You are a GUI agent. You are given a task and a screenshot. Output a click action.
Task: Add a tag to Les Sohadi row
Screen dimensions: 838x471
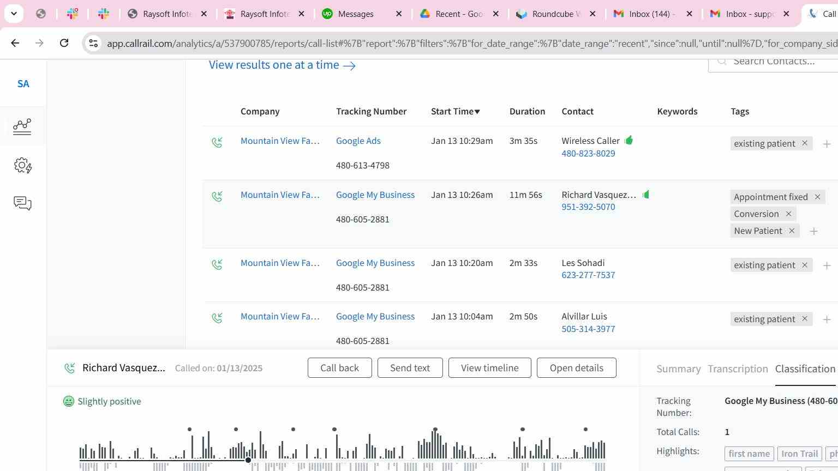pos(827,265)
